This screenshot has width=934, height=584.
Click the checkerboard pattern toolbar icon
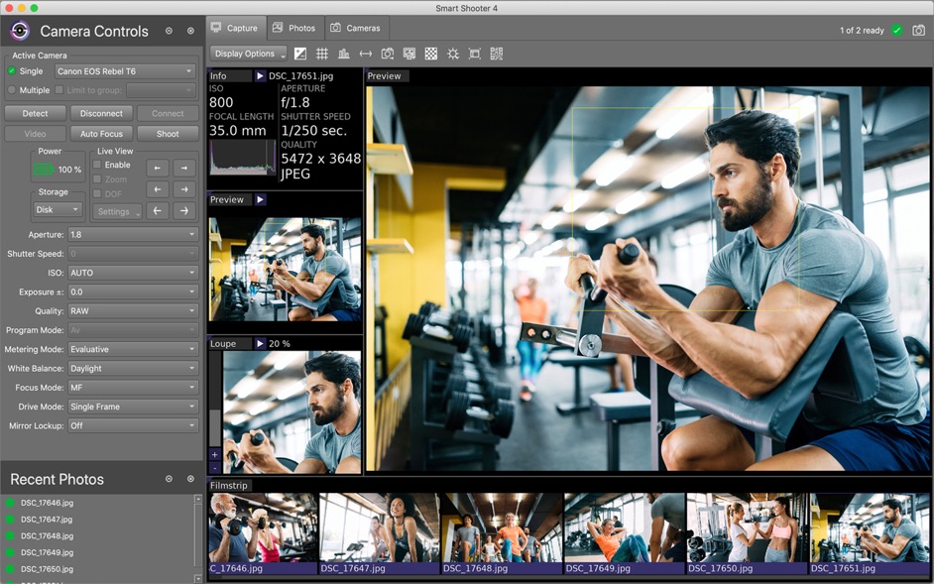click(430, 54)
